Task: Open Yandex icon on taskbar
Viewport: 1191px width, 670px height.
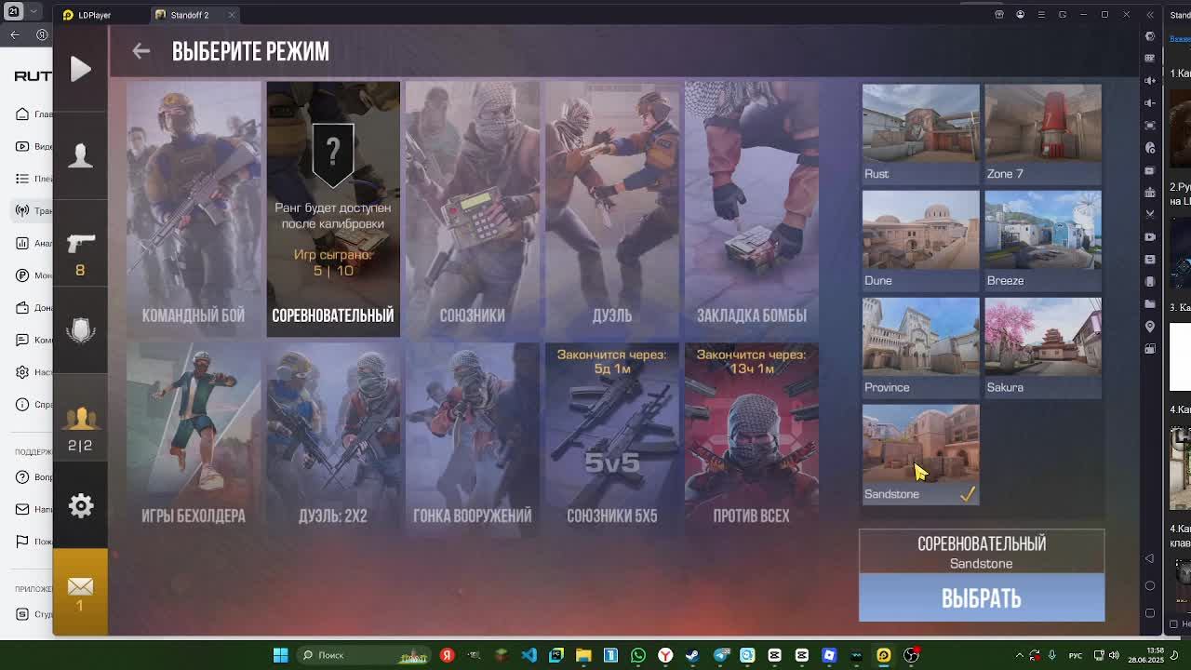Action: 447,655
